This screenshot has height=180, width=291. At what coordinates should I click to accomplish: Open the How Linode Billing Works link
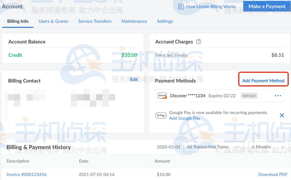pyautogui.click(x=211, y=7)
